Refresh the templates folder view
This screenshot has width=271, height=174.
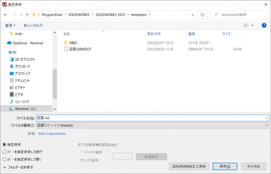pyautogui.click(x=203, y=15)
